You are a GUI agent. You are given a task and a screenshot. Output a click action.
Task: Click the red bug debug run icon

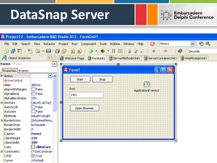103,51
